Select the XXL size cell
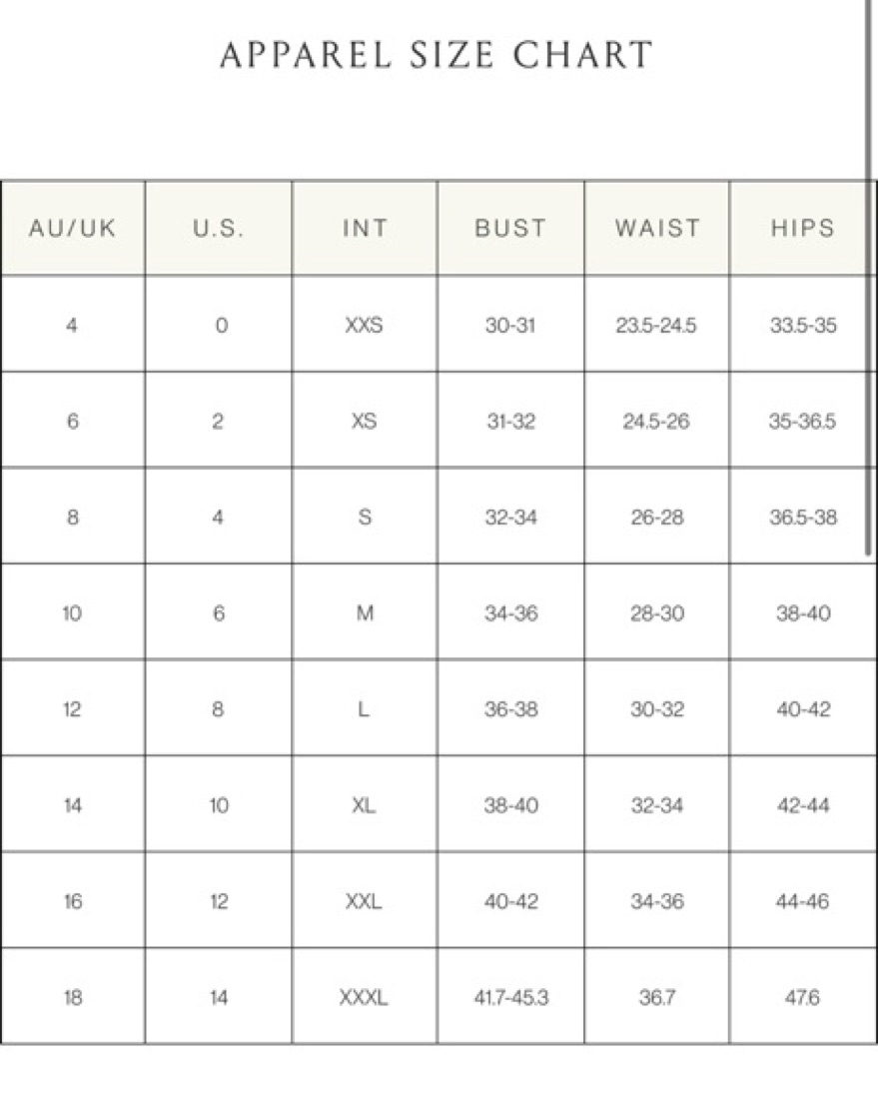878x1099 pixels. point(365,901)
